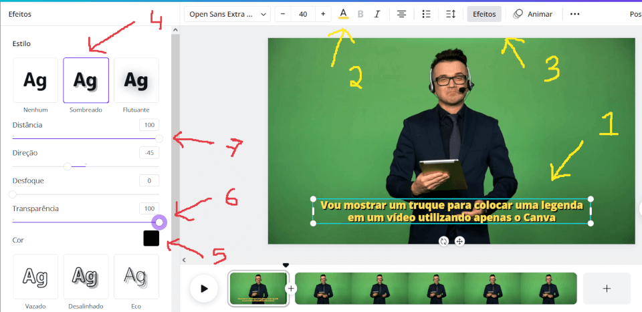Click the Transparência slider handle

tap(159, 222)
